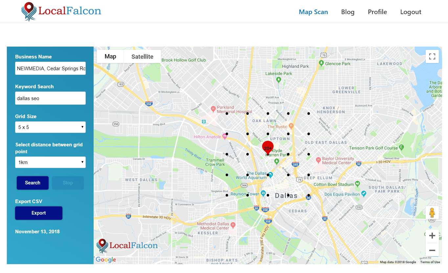
Task: Click the Export CSV label
Action: click(x=29, y=201)
